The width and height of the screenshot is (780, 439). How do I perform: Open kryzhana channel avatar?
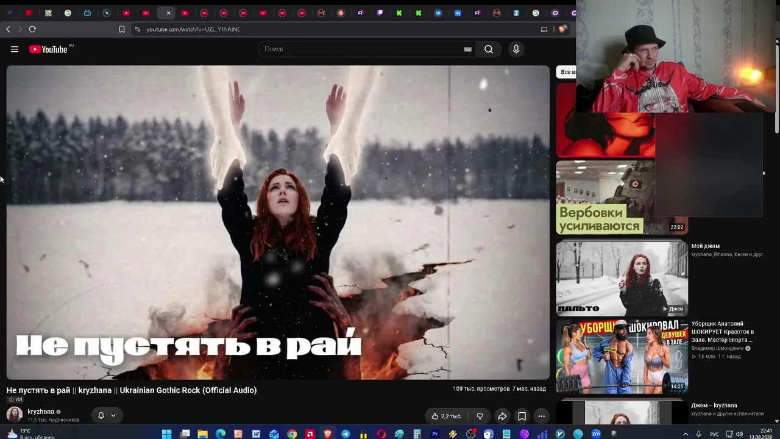15,415
